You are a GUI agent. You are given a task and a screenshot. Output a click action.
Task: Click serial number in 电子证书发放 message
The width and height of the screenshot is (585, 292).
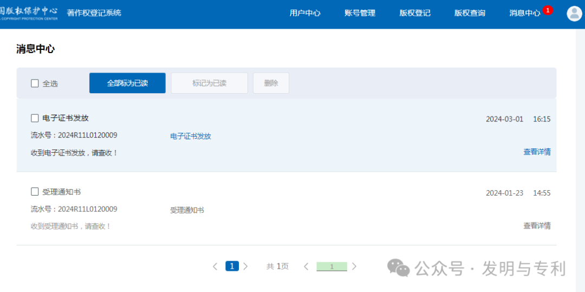point(74,135)
